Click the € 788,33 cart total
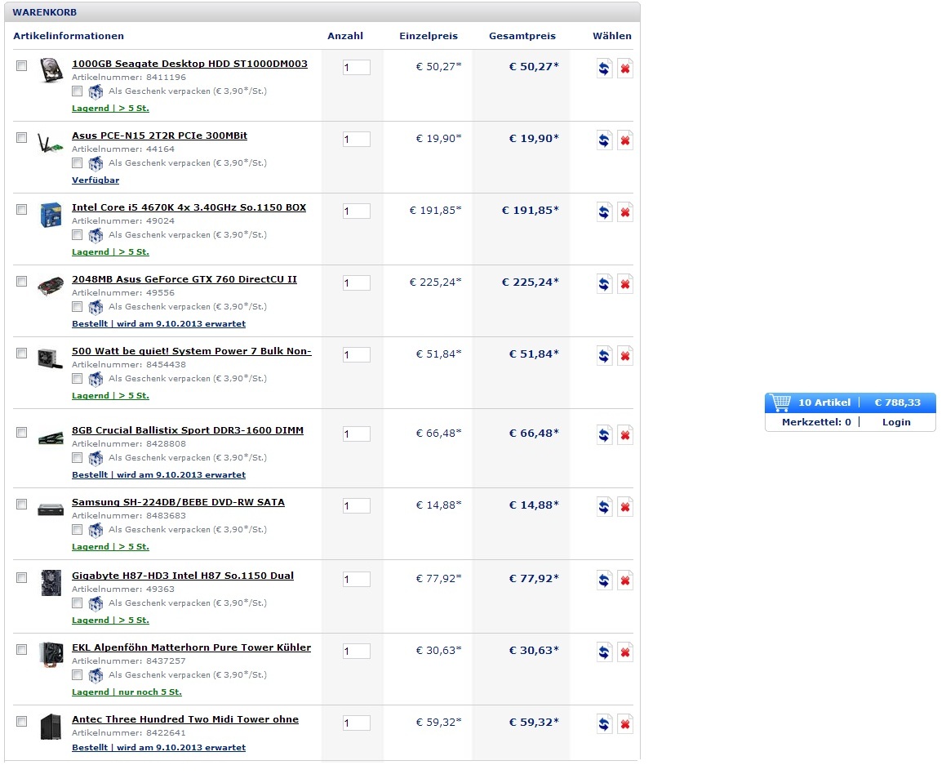Screen dimensions: 946x774 tap(898, 403)
